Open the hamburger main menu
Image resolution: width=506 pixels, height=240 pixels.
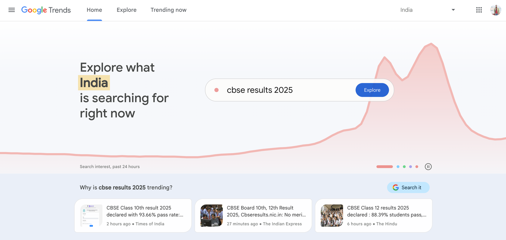(x=12, y=10)
